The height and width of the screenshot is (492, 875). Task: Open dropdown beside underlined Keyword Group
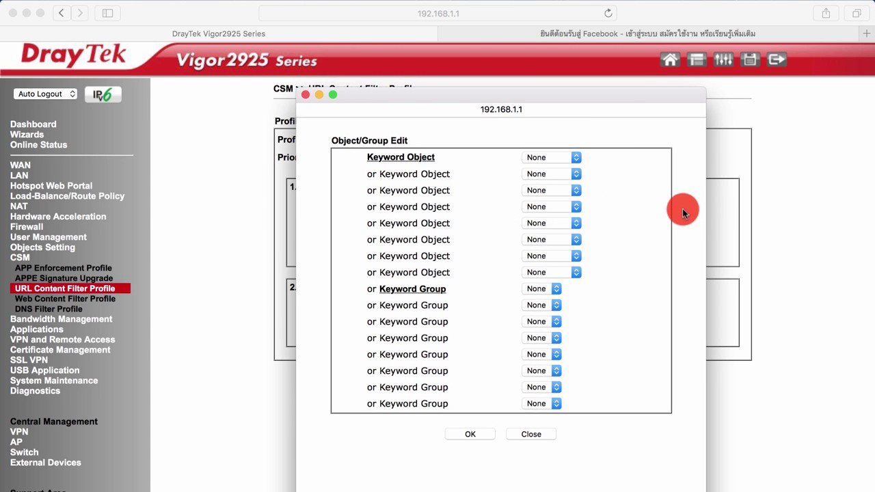tap(542, 288)
